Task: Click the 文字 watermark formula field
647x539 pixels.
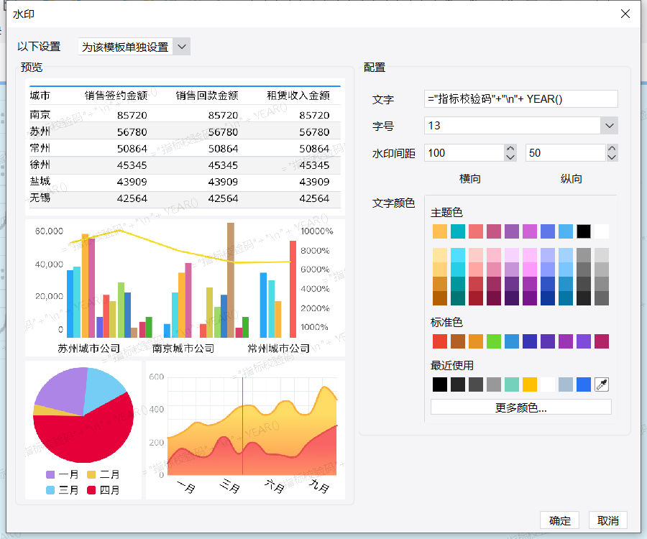Action: click(x=520, y=99)
